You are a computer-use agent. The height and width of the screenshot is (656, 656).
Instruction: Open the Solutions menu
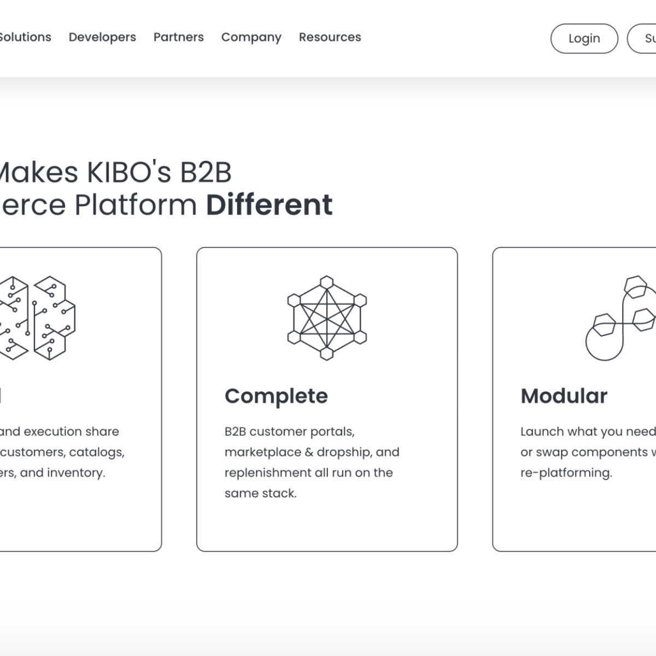25,37
